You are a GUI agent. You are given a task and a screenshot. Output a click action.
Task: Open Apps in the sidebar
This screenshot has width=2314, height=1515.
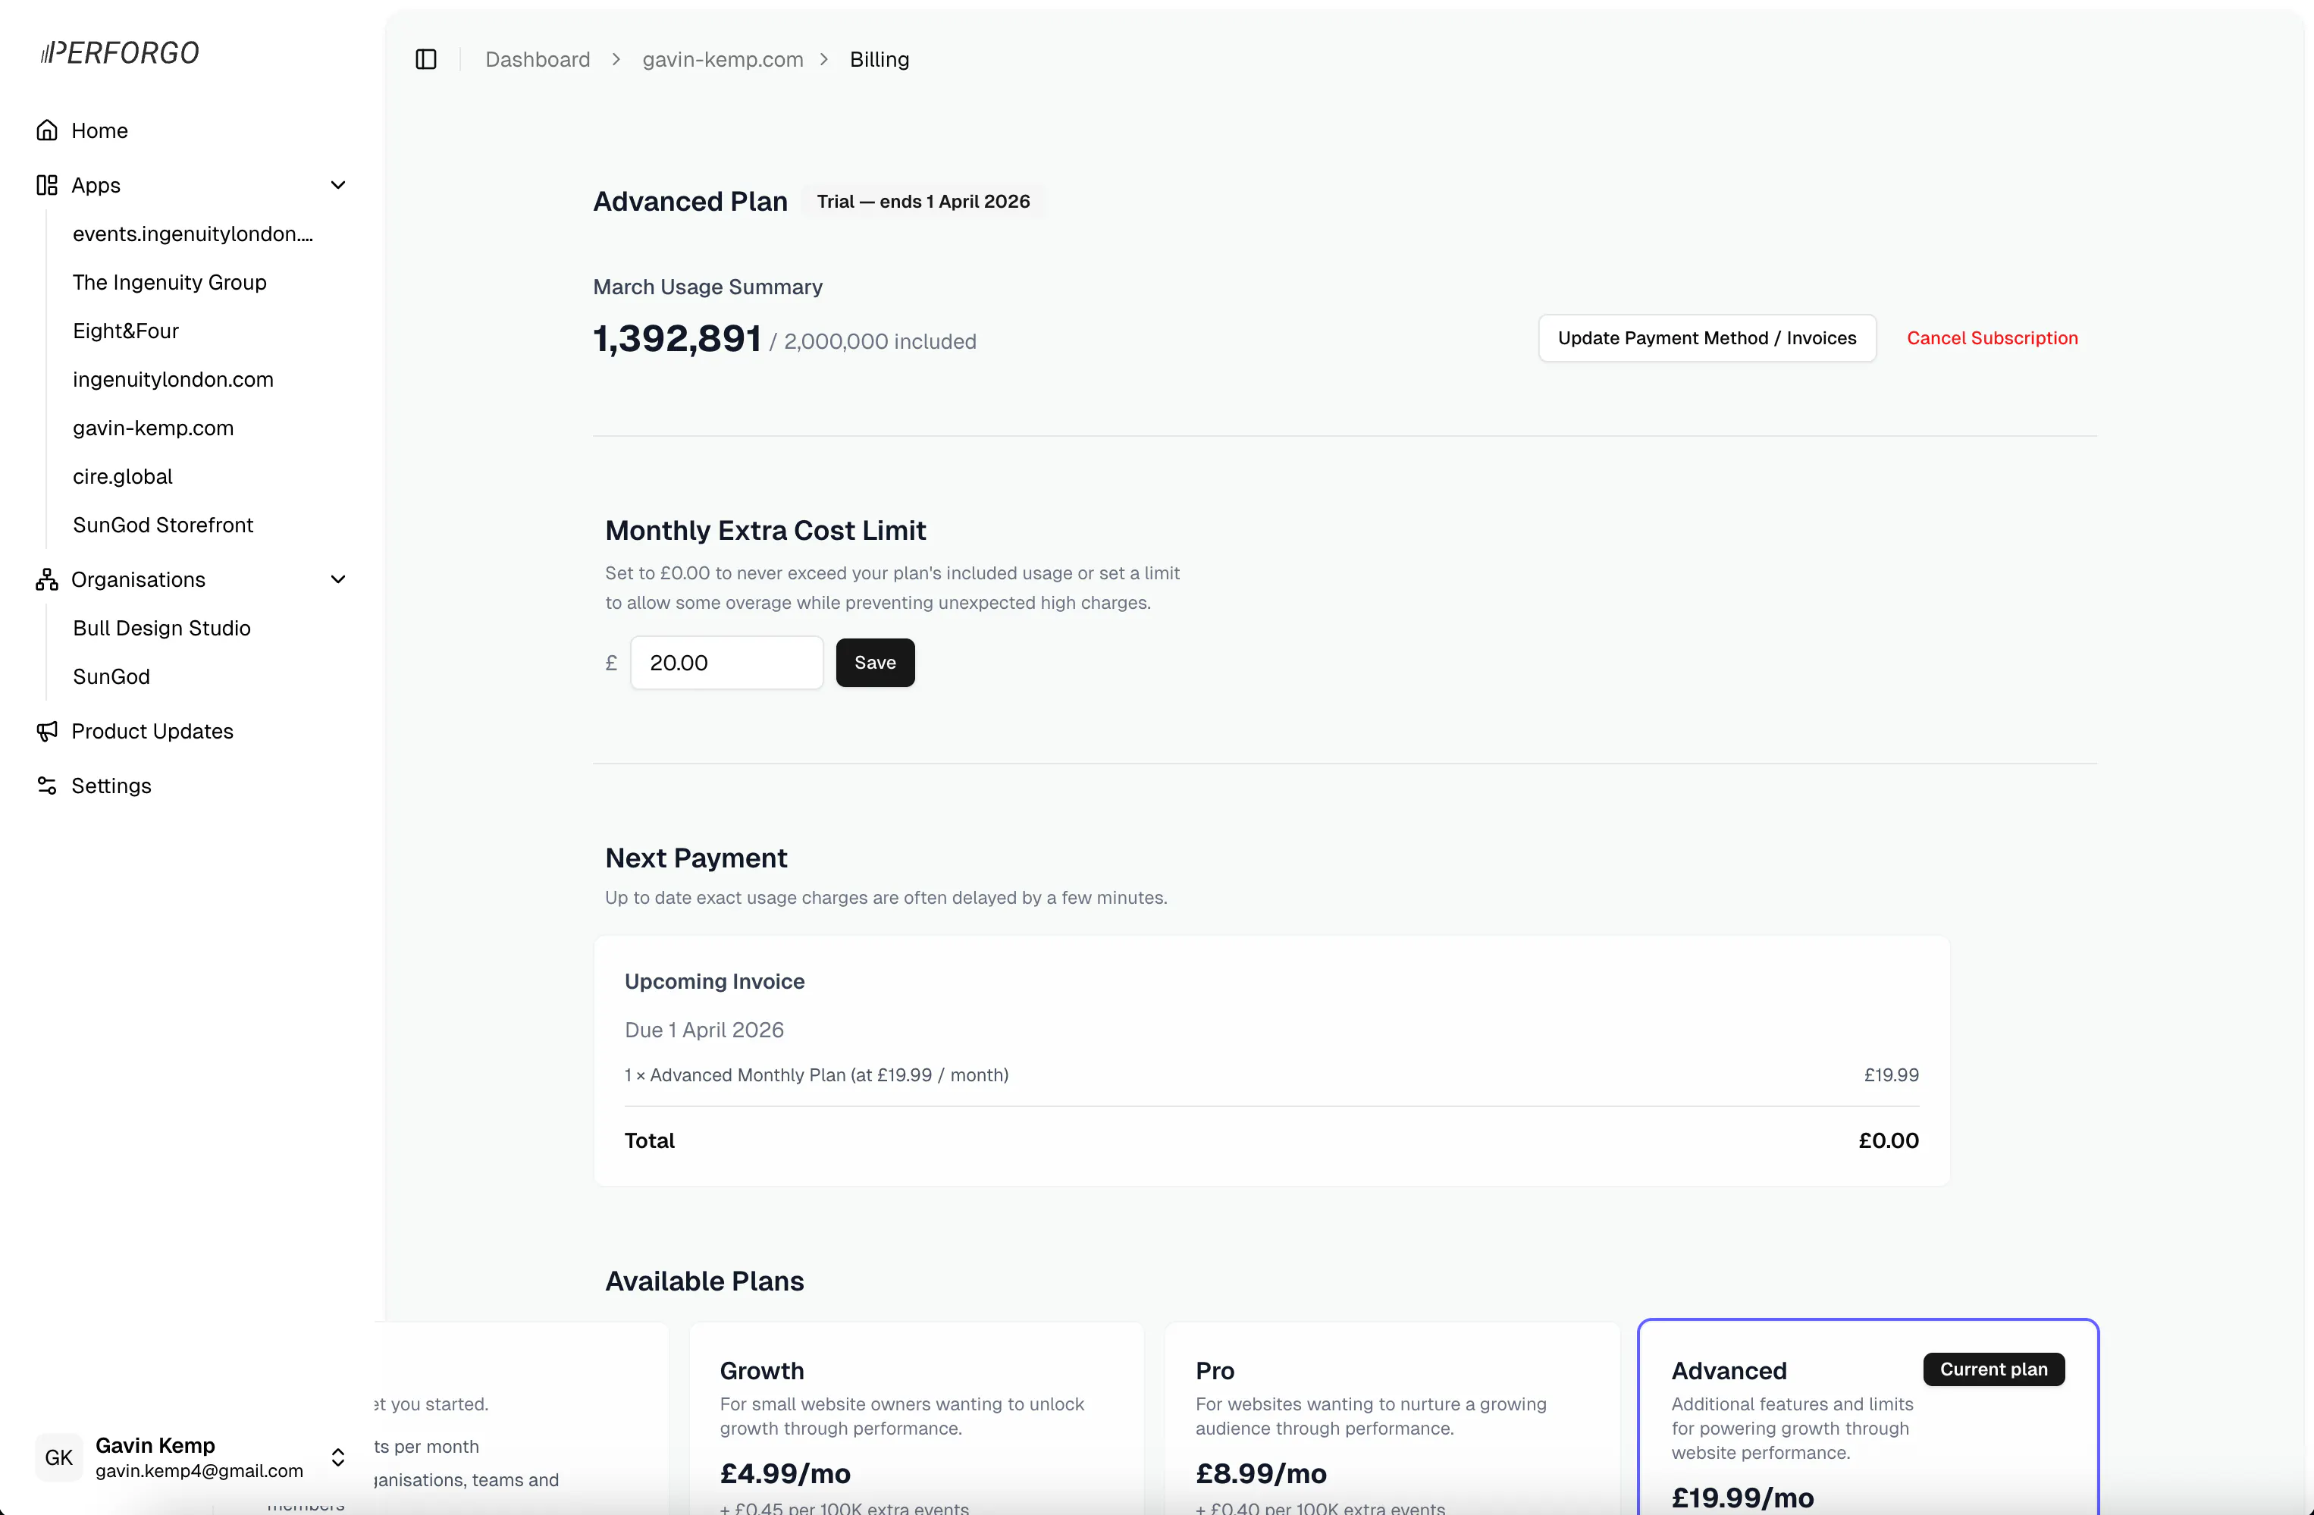[192, 185]
